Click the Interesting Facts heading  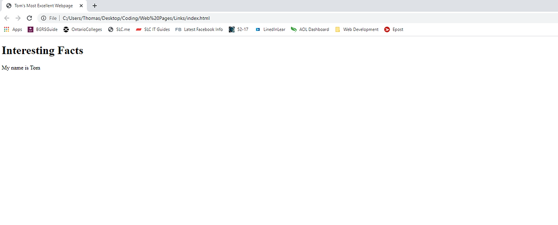click(x=42, y=51)
